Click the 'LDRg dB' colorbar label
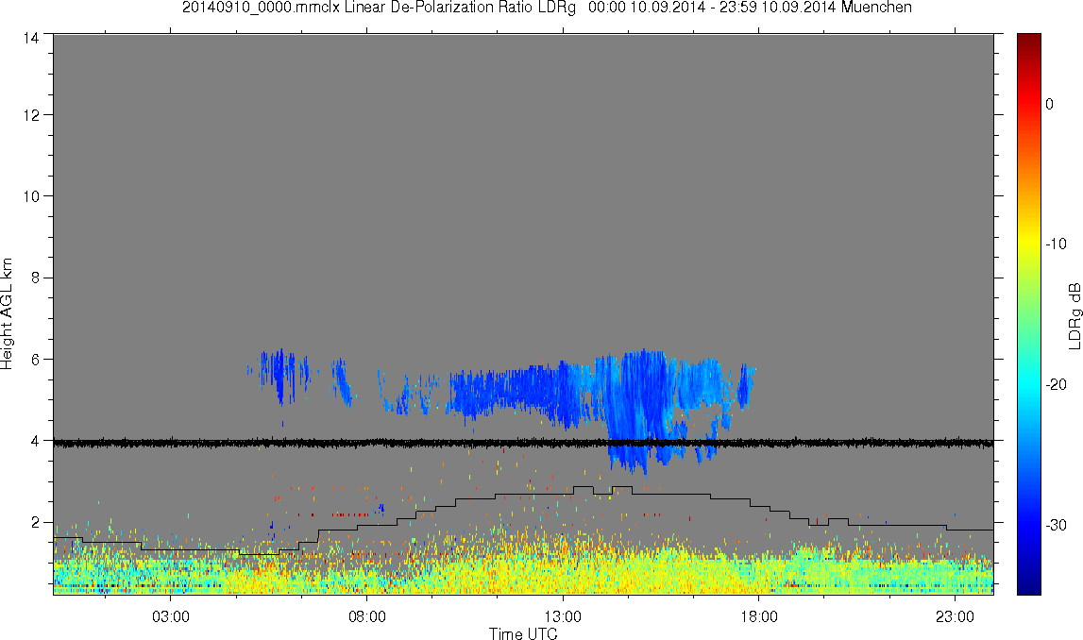This screenshot has height=640, width=1083. pyautogui.click(x=1075, y=315)
